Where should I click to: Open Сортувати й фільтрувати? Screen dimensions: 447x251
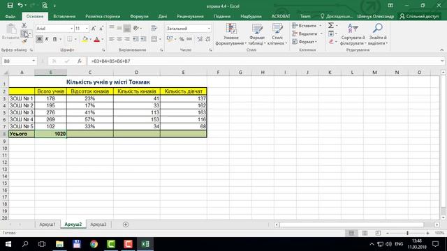coord(353,34)
